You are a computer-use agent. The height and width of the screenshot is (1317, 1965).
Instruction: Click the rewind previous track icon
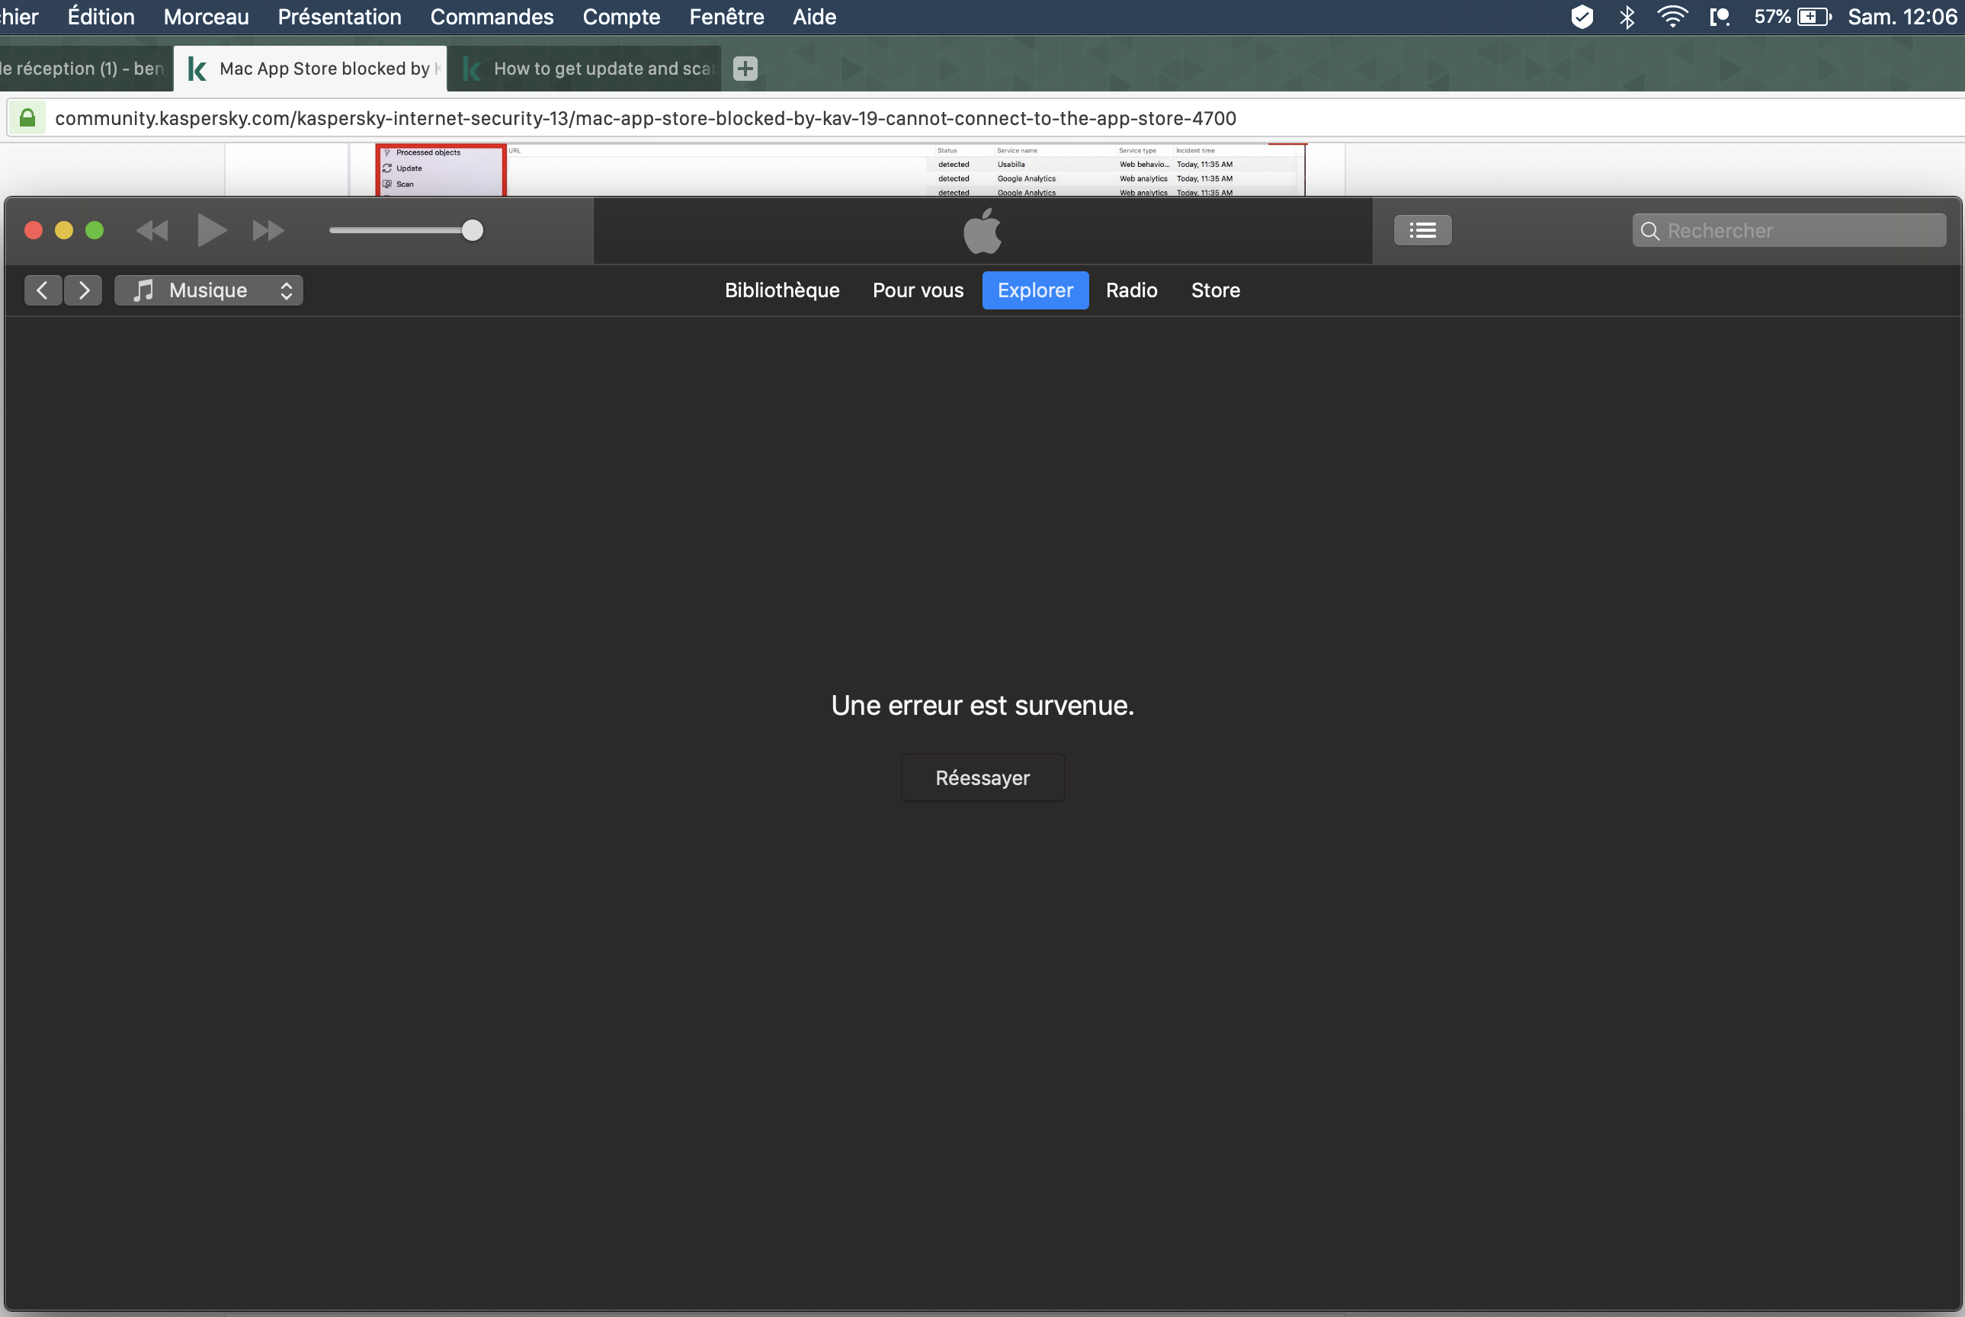(152, 230)
